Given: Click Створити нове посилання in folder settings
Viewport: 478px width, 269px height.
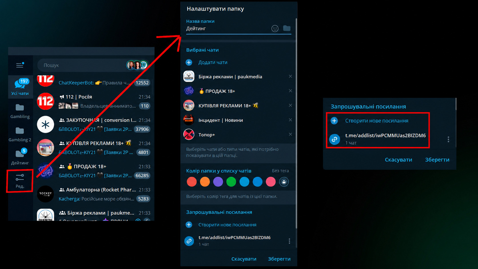Looking at the screenshot, I should 227,225.
